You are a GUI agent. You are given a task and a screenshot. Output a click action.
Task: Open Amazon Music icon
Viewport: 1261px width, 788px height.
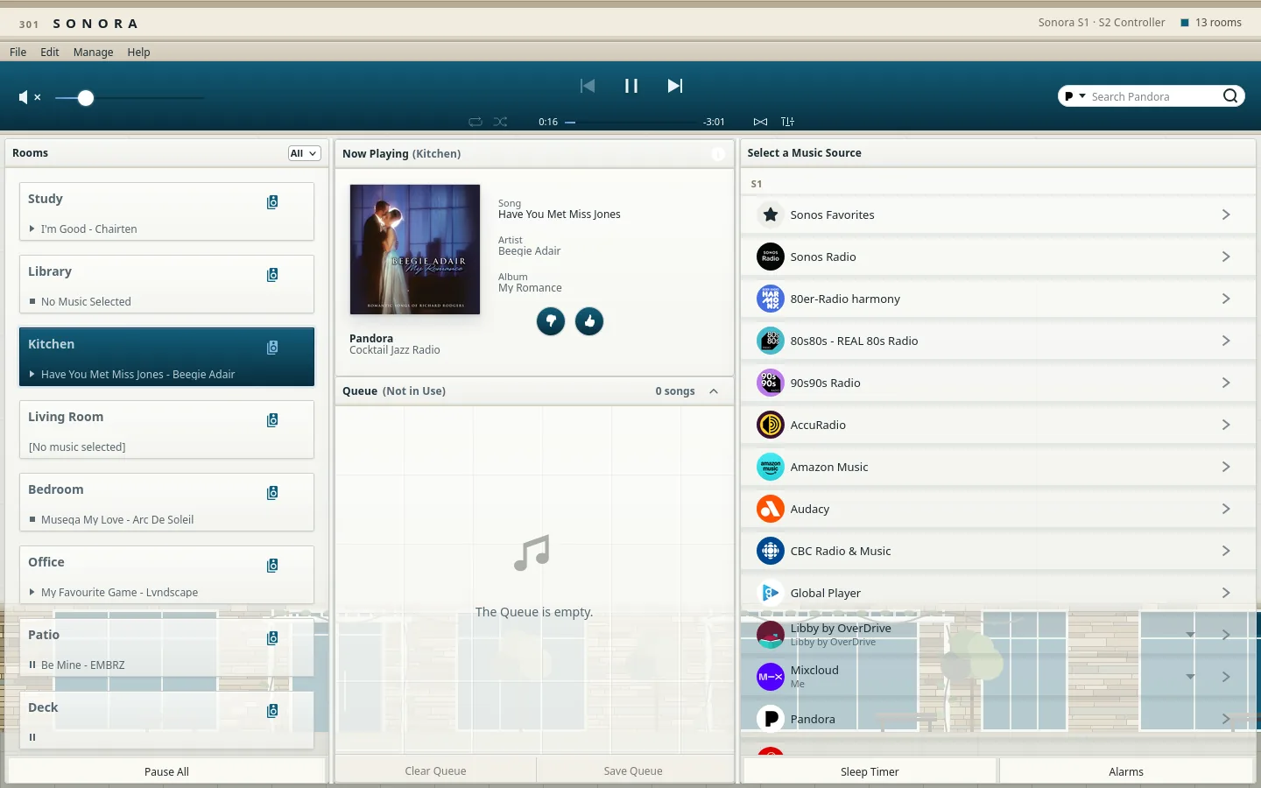pos(771,467)
